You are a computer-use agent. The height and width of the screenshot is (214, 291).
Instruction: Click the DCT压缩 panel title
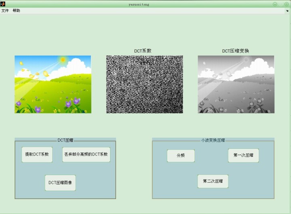65,140
